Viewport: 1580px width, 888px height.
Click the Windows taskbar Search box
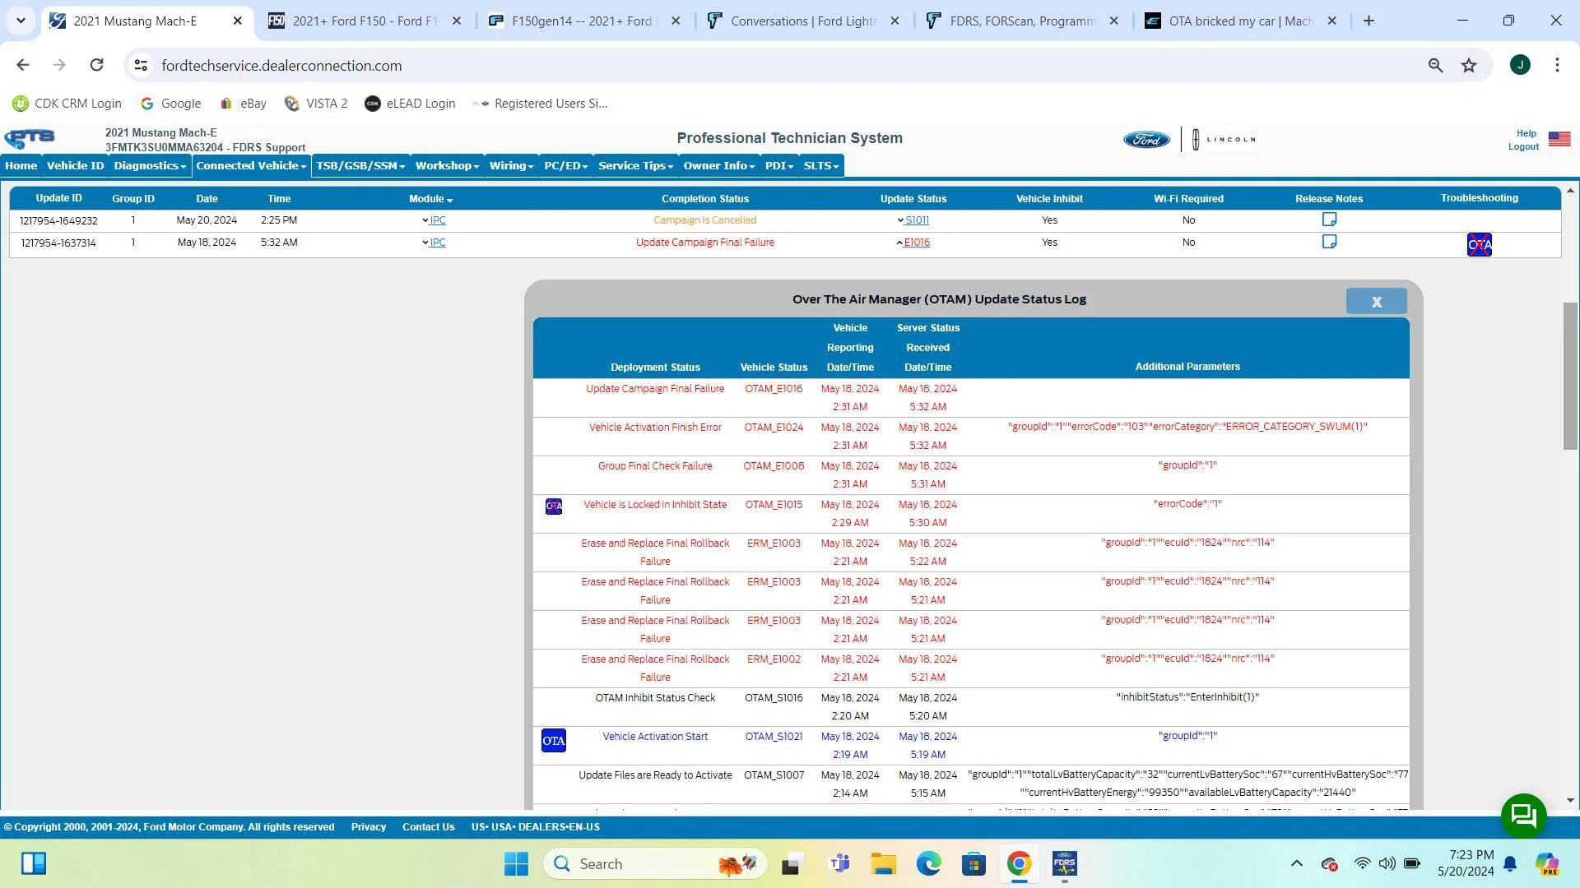tap(655, 864)
